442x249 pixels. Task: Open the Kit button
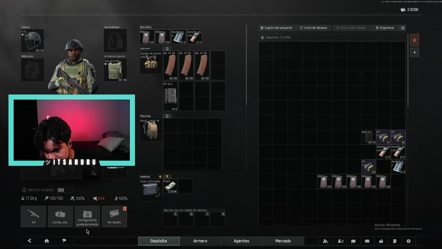(33, 216)
